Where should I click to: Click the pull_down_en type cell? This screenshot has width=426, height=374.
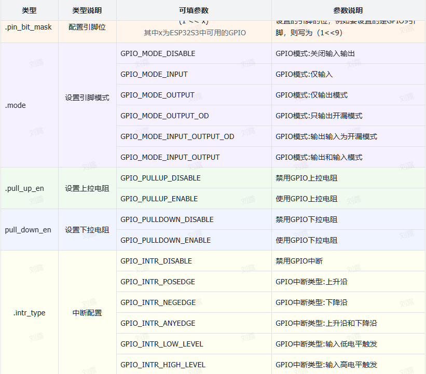click(28, 230)
